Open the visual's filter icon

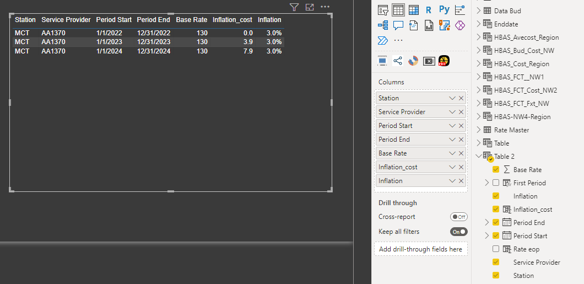pyautogui.click(x=294, y=7)
